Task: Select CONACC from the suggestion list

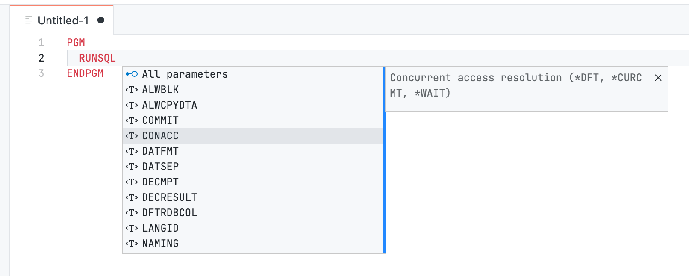Action: tap(160, 135)
